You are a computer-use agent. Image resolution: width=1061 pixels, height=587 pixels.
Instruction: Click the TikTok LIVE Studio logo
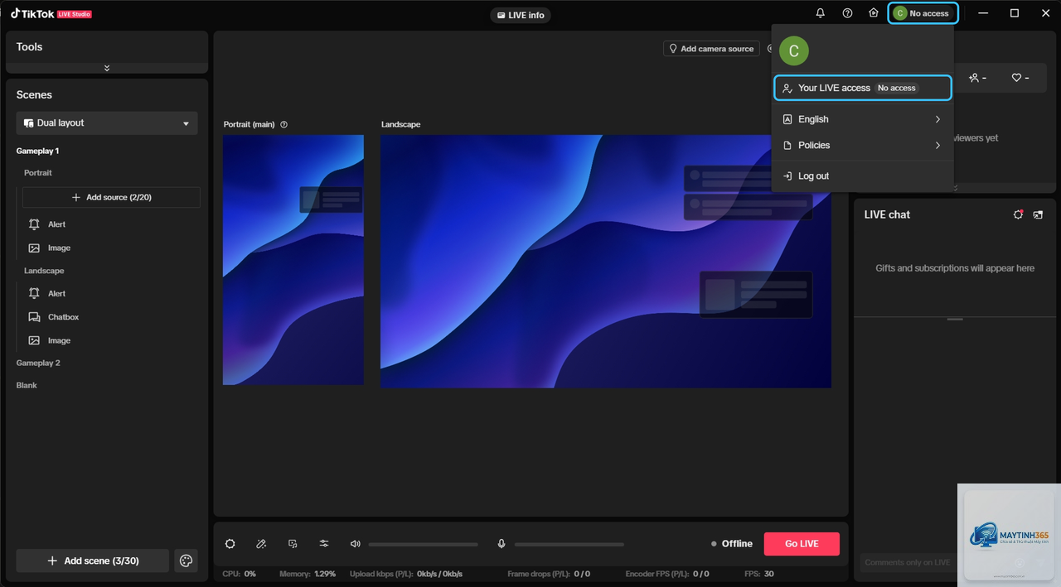click(x=51, y=13)
